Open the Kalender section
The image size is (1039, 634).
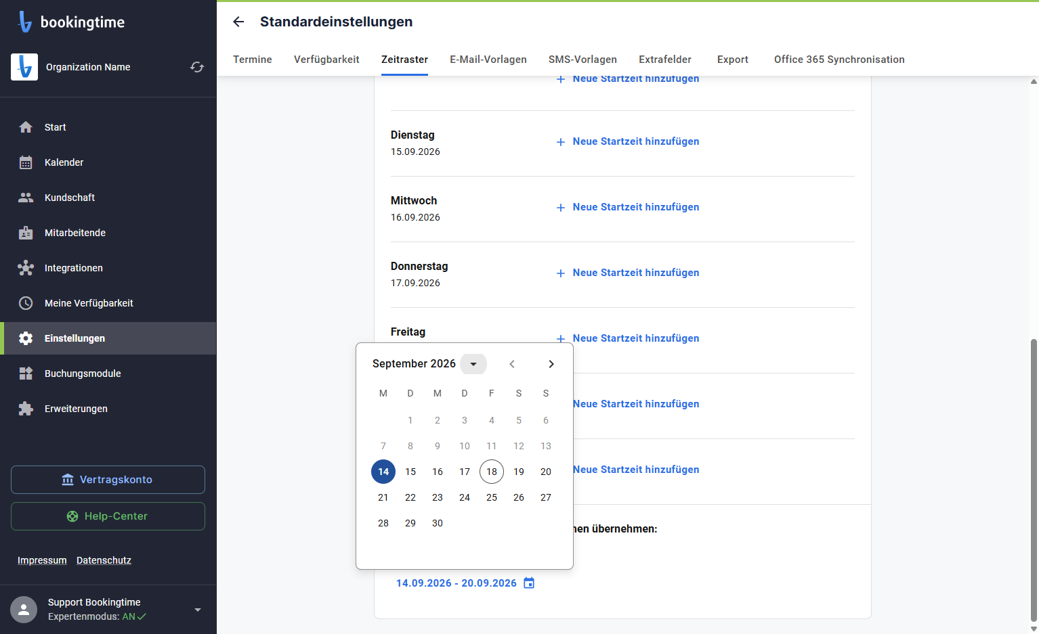[108, 162]
